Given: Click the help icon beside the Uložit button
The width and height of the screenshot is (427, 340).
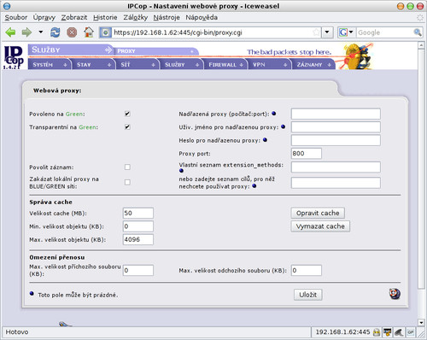Looking at the screenshot, I should click(395, 294).
